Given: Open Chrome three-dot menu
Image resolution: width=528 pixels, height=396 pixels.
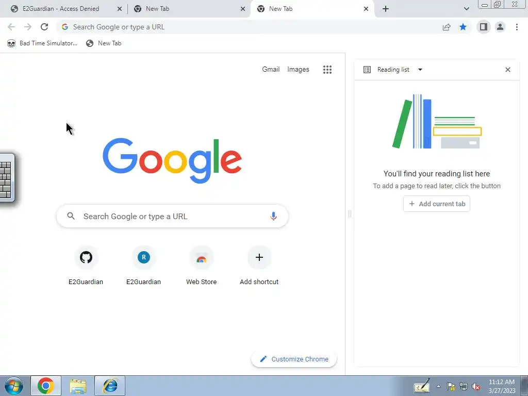Looking at the screenshot, I should click(x=517, y=27).
